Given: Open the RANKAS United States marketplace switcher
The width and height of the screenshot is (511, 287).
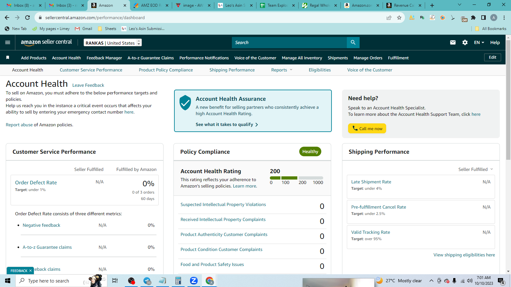Looking at the screenshot, I should tap(113, 42).
